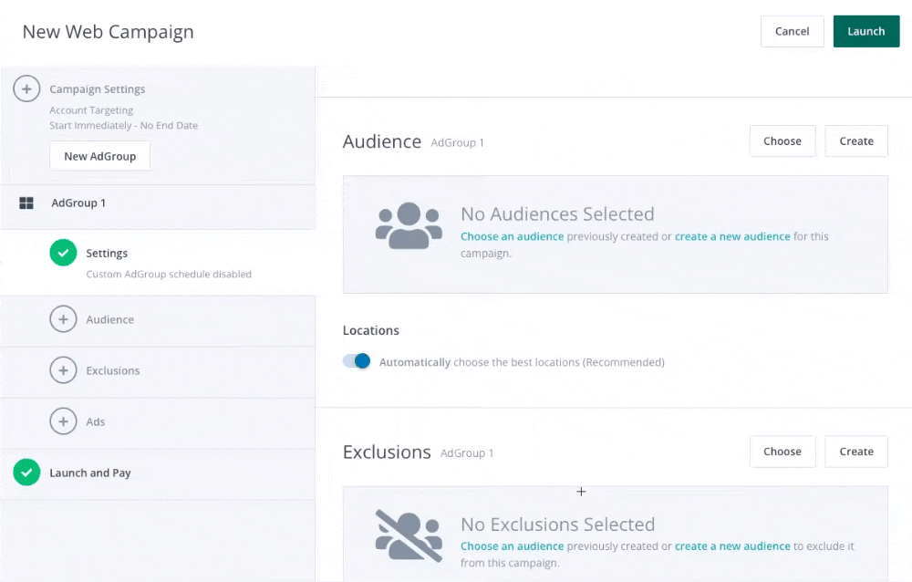Click the 'Exclusions' section heading
This screenshot has height=582, width=912.
387,452
